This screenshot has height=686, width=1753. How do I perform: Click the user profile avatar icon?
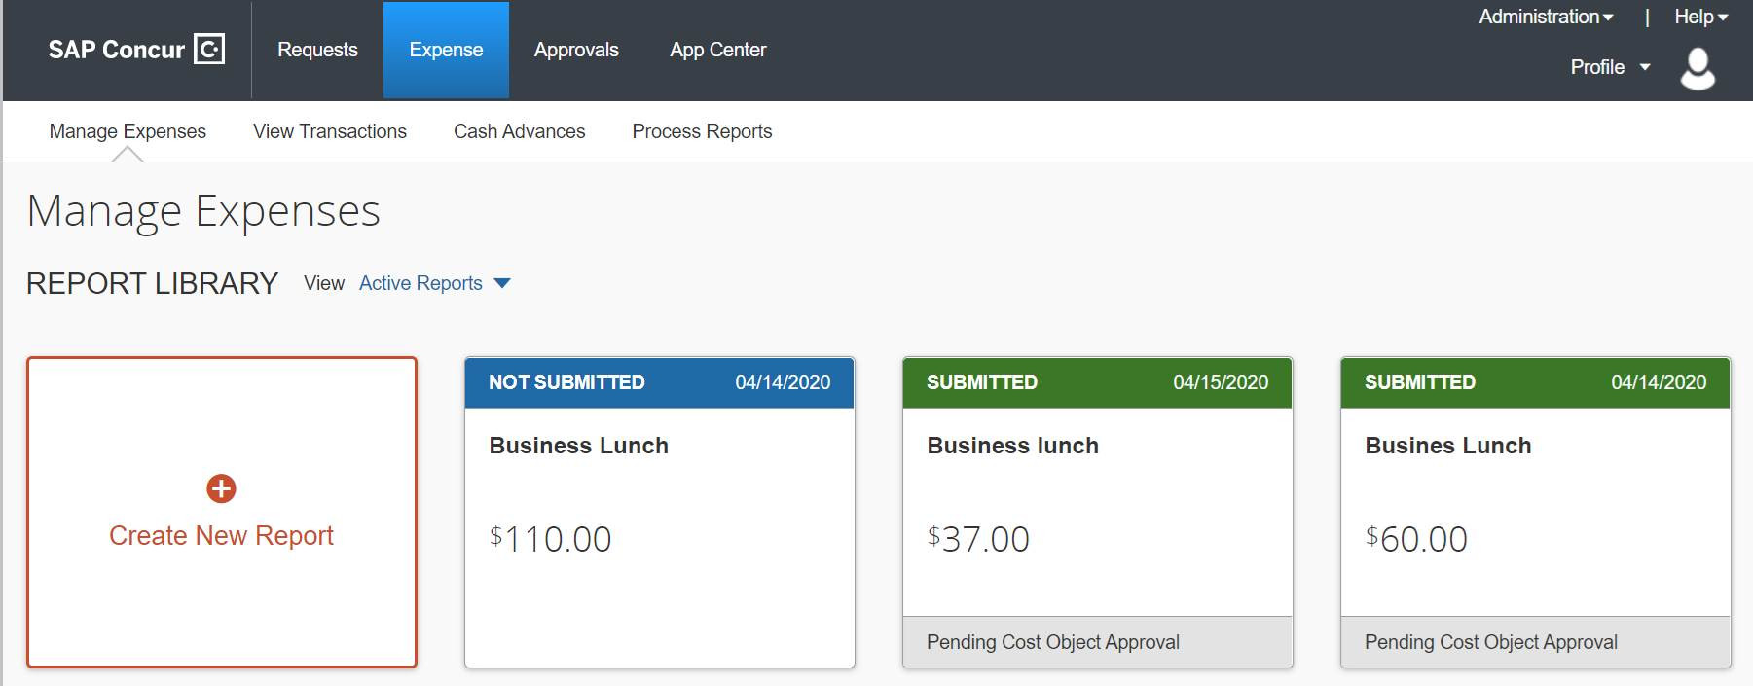coord(1698,69)
